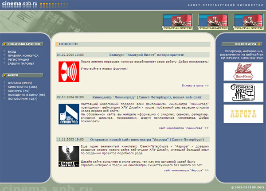Click САНКТ-ПЕТЕРБУРГСКИЙ КИНОПОРТАЛ header text
Viewport: 266px width, 191px height.
pos(226,5)
